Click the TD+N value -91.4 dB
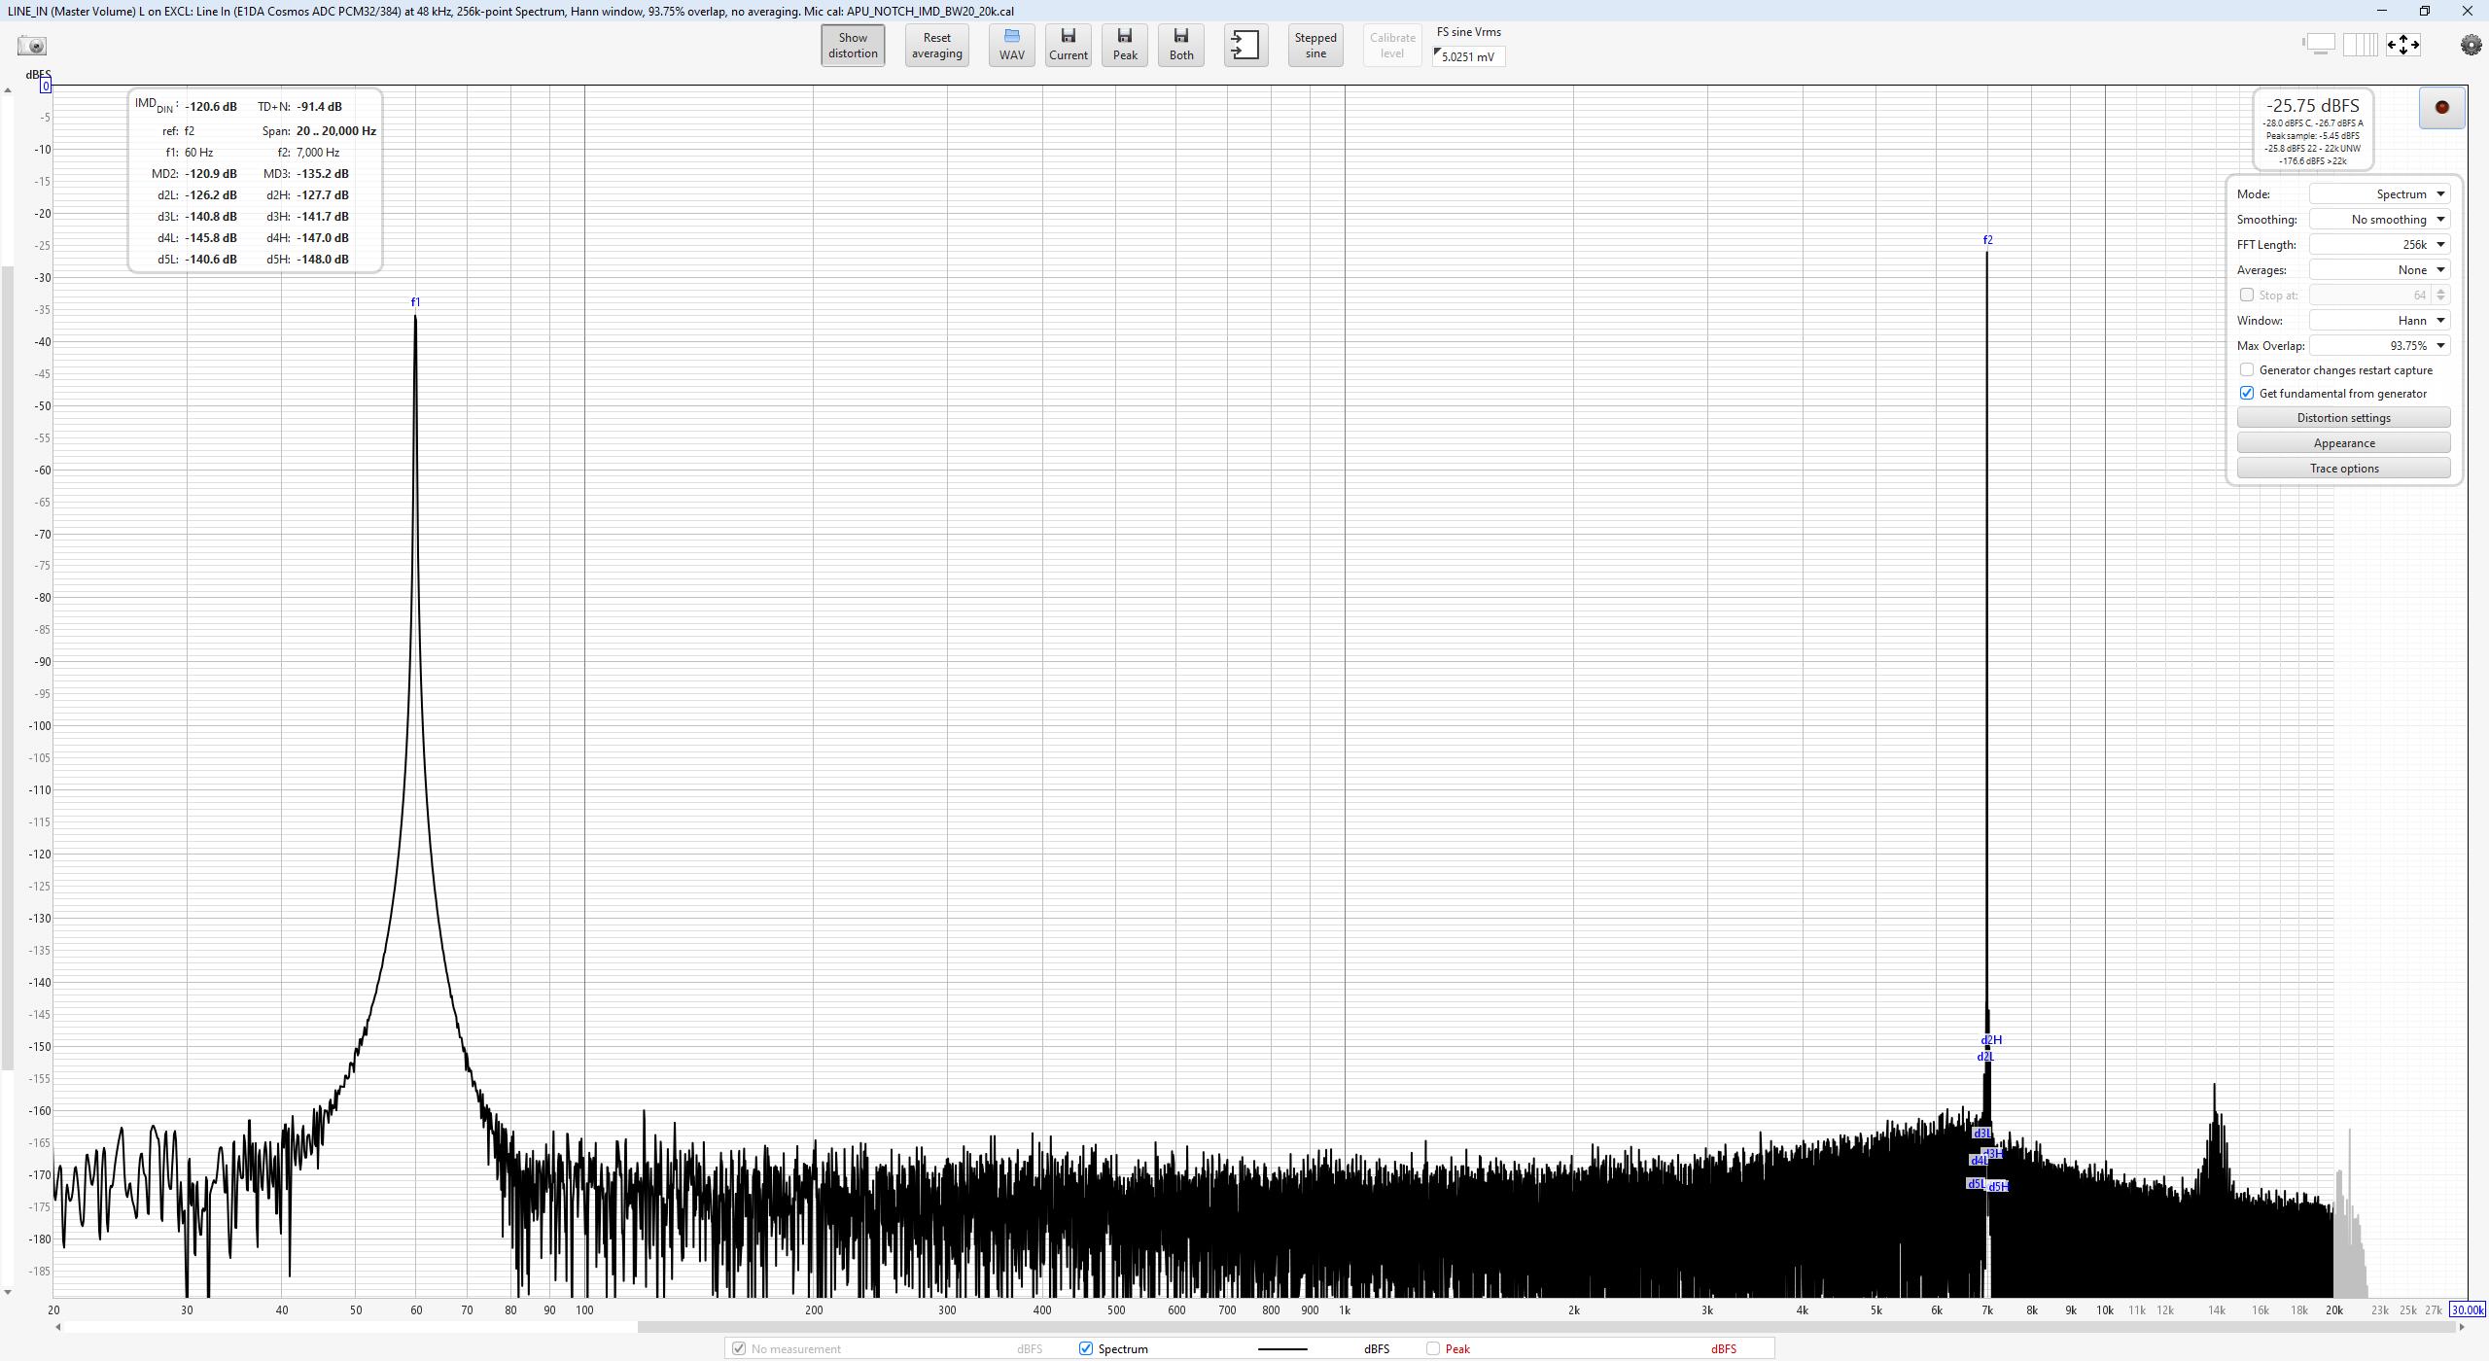2489x1361 pixels. click(x=319, y=107)
